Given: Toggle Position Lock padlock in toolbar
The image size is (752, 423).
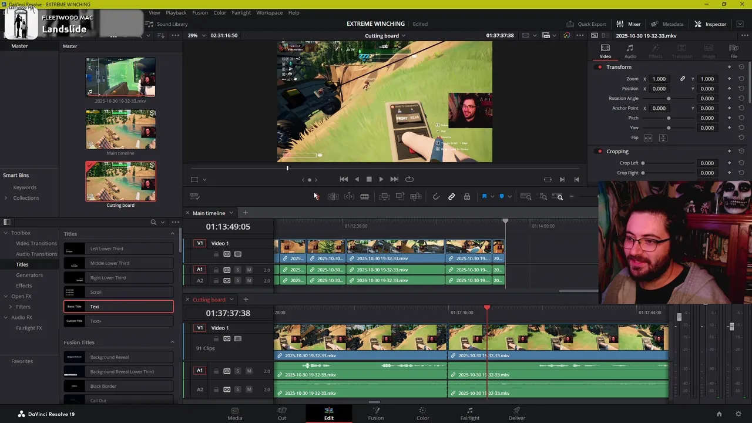Looking at the screenshot, I should [467, 197].
